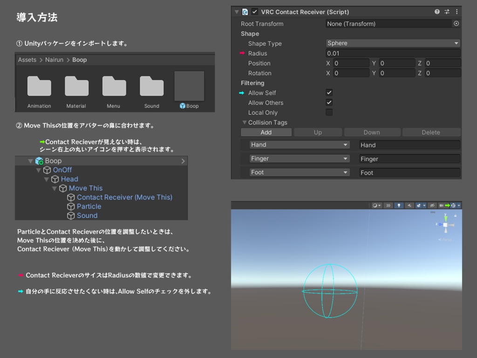The image size is (477, 358).
Task: Click the Position X field
Action: coord(351,63)
